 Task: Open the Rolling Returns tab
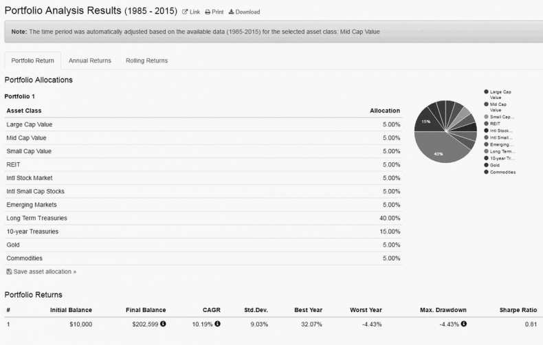[146, 60]
